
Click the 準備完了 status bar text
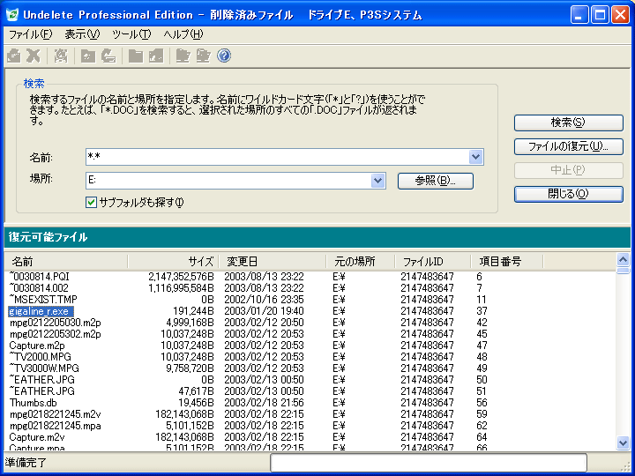pos(26,462)
